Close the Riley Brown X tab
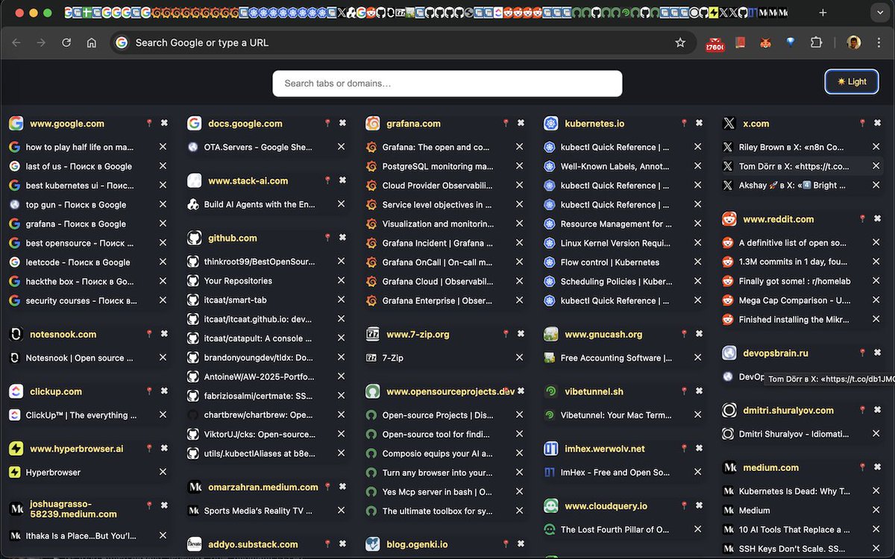This screenshot has height=559, width=895. click(x=876, y=147)
